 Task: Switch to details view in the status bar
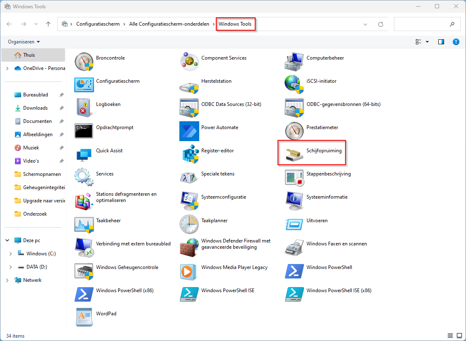click(x=450, y=336)
